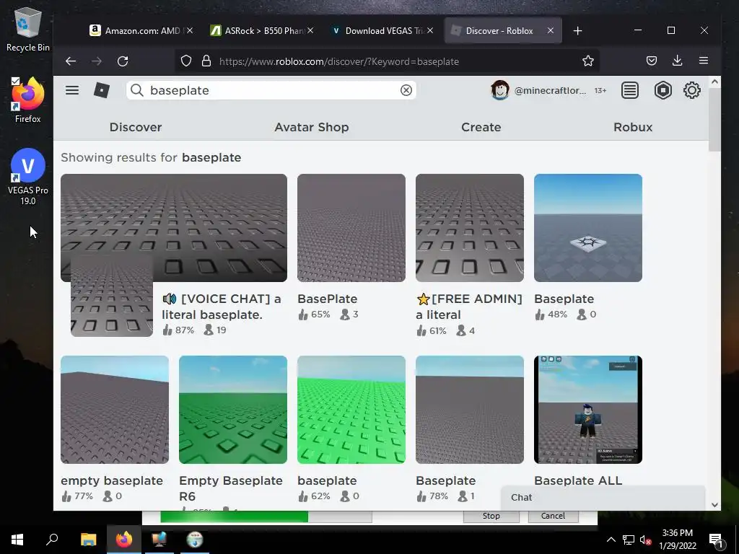
Task: Open Windows taskbar search
Action: coord(52,540)
